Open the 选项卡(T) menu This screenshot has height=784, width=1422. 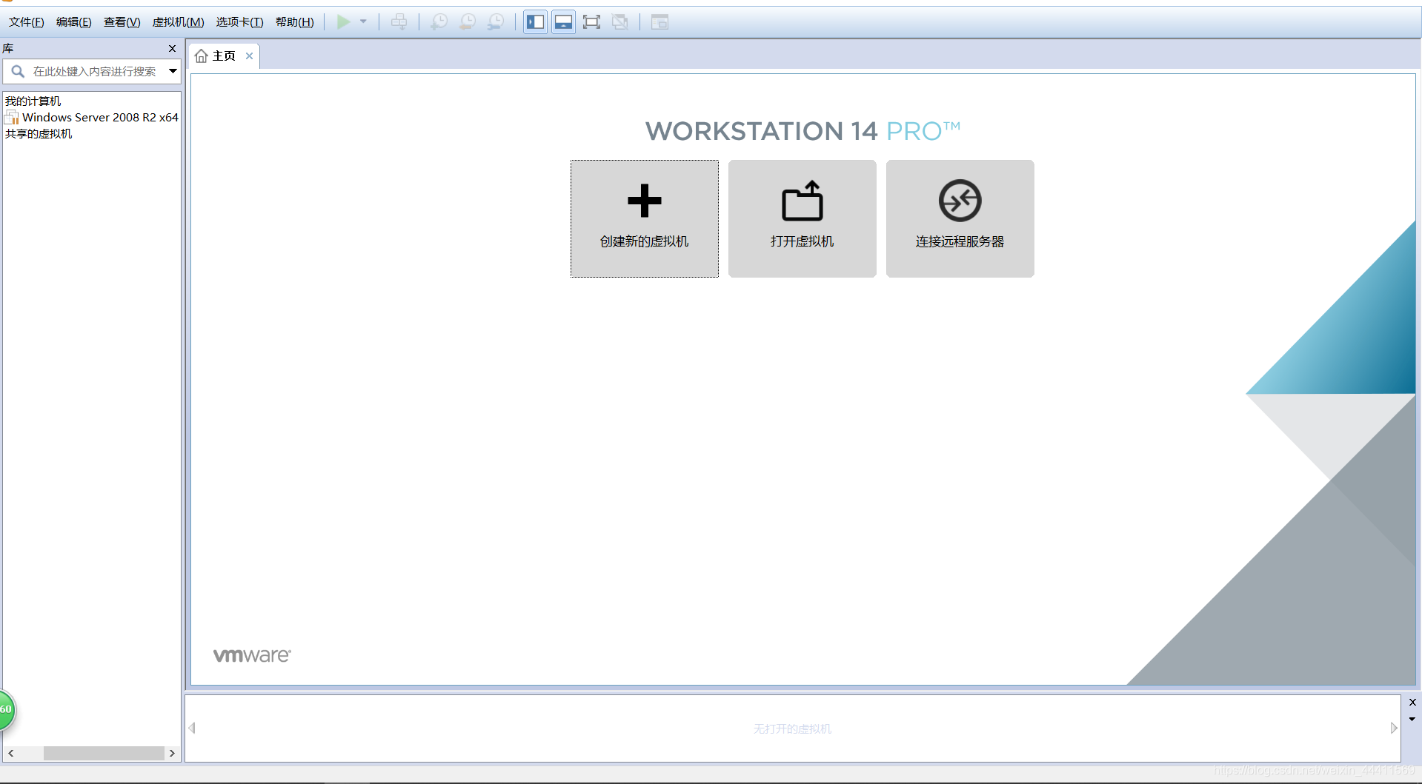click(239, 22)
